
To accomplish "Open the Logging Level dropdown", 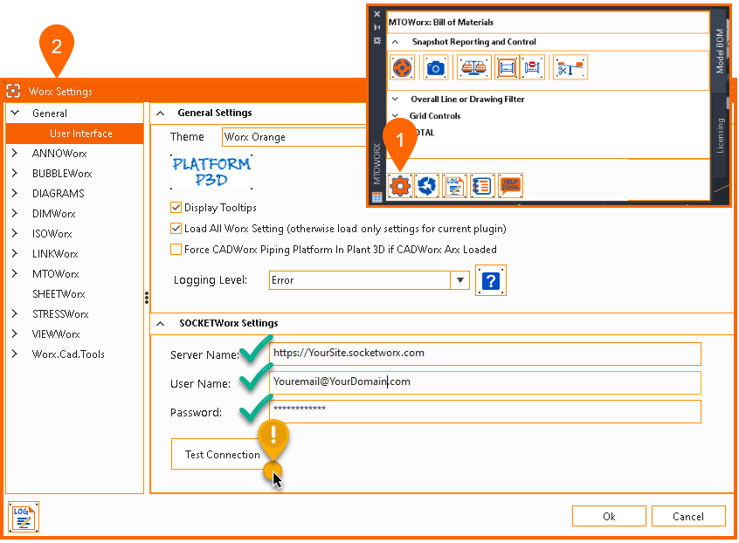I will [460, 280].
